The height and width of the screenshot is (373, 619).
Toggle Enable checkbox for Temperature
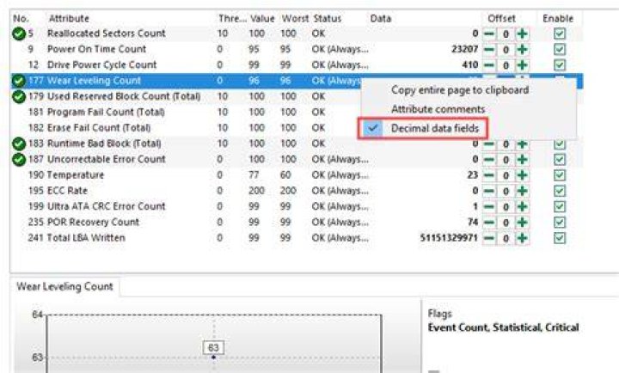(x=560, y=175)
